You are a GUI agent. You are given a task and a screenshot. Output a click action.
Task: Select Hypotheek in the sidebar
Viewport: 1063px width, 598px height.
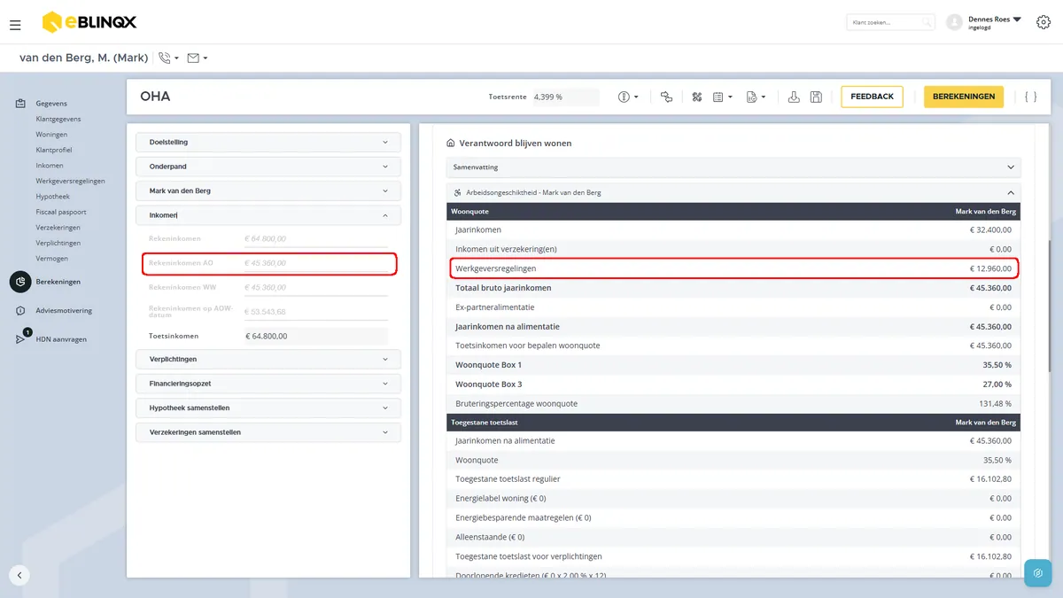[53, 197]
